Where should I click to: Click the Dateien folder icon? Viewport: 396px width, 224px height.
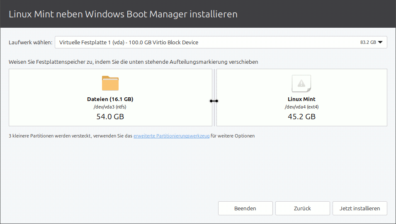click(x=110, y=83)
